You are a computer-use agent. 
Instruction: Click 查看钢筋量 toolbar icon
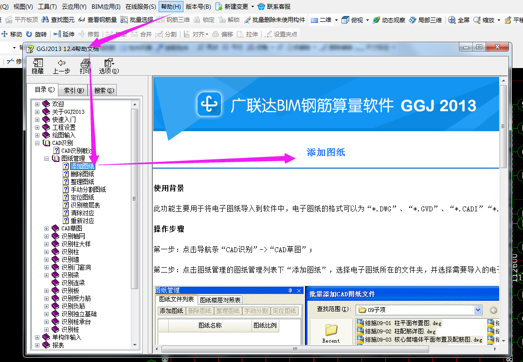point(82,20)
